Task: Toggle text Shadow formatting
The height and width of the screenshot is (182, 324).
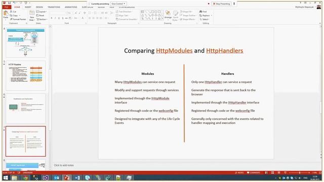Action: click(63, 18)
